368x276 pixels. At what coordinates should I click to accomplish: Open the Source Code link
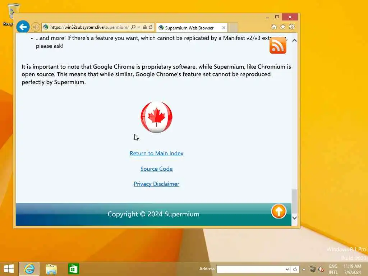tap(157, 169)
